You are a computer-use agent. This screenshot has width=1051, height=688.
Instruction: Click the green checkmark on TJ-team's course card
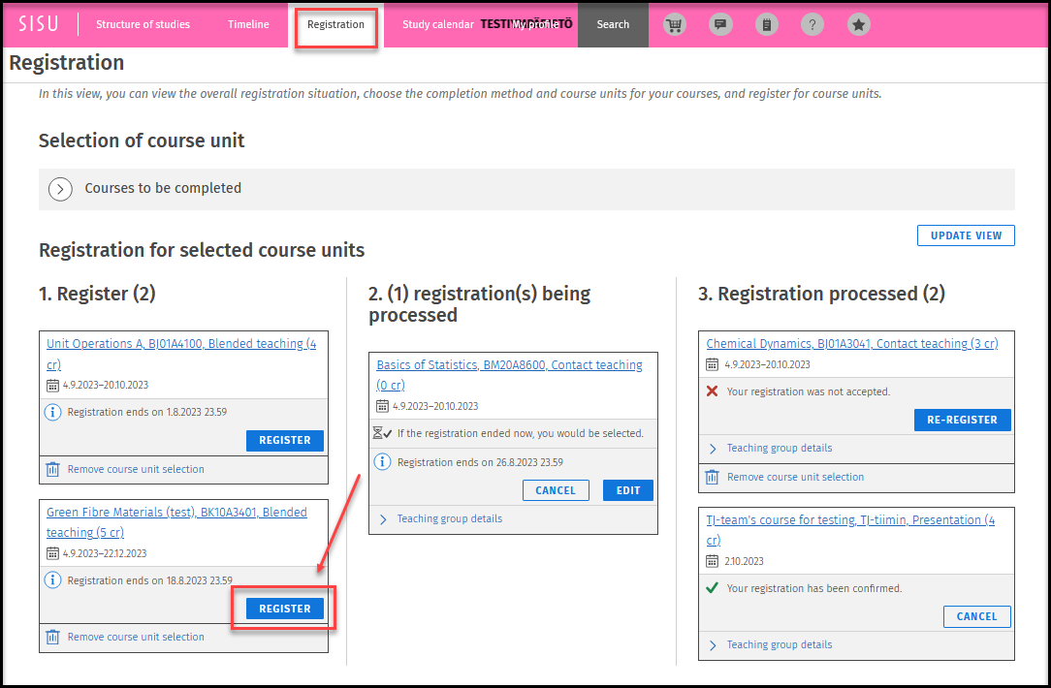pos(711,588)
